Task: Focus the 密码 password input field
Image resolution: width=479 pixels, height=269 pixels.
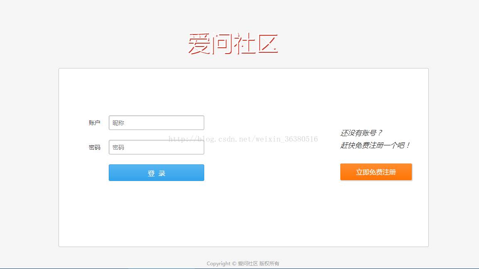Action: click(x=156, y=147)
